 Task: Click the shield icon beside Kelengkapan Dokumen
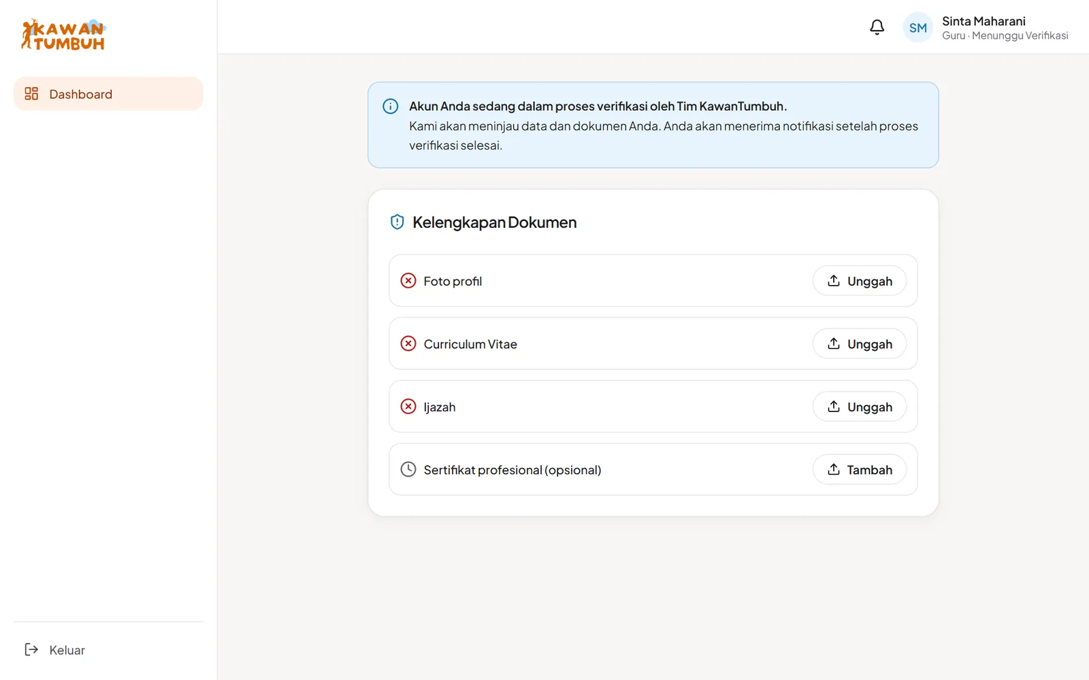tap(397, 222)
